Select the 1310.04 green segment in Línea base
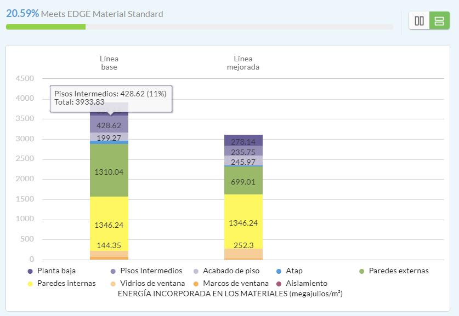Screen dimensions: 459x316 (109, 171)
